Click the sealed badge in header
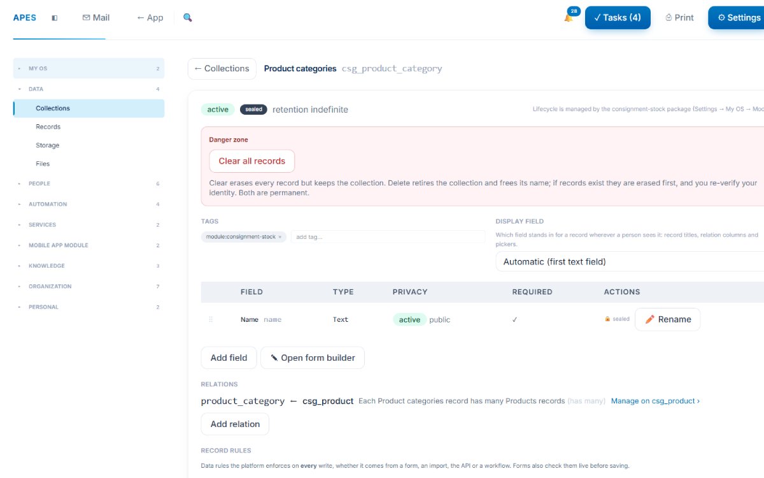 [253, 110]
